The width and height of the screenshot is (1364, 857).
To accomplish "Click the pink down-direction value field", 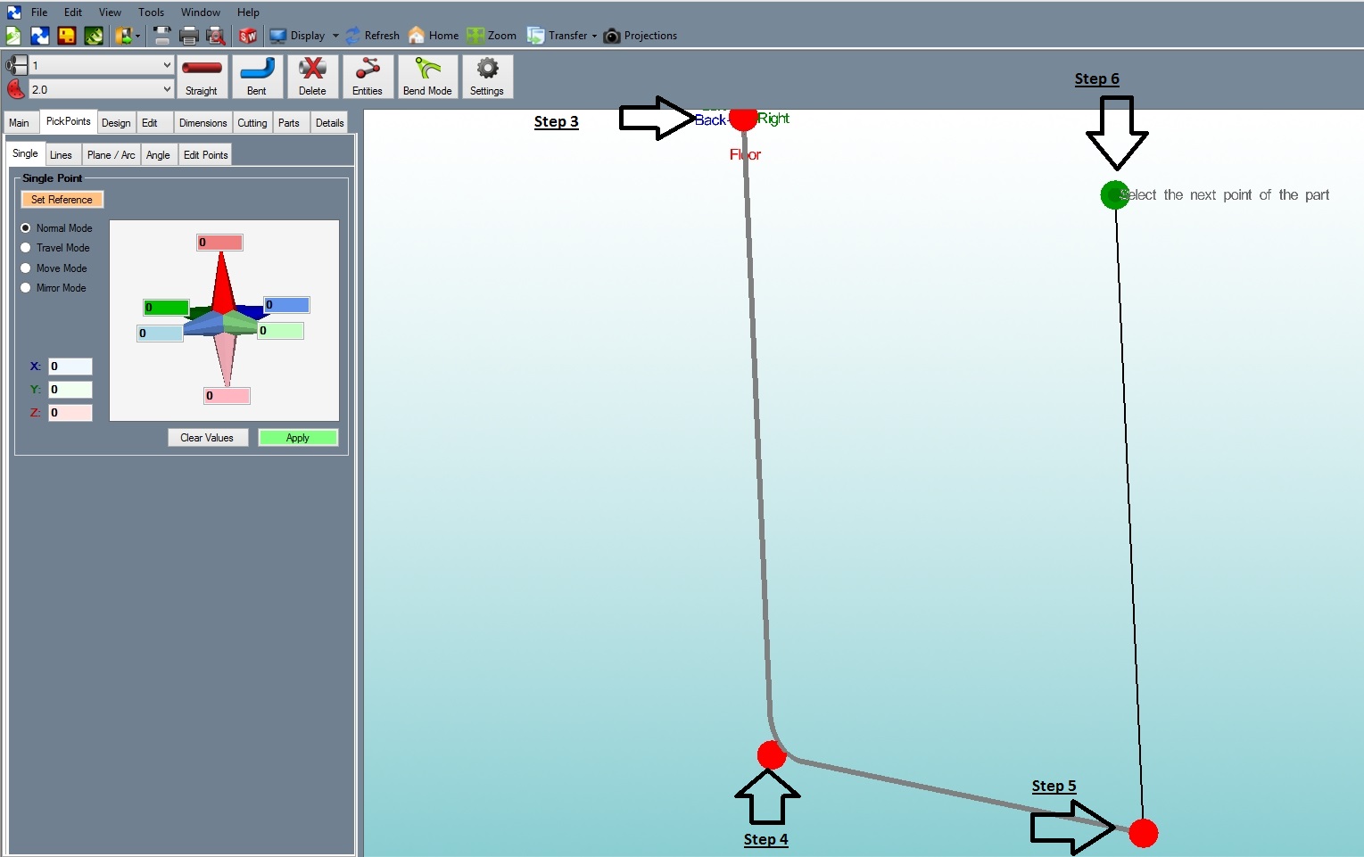I will pos(227,396).
